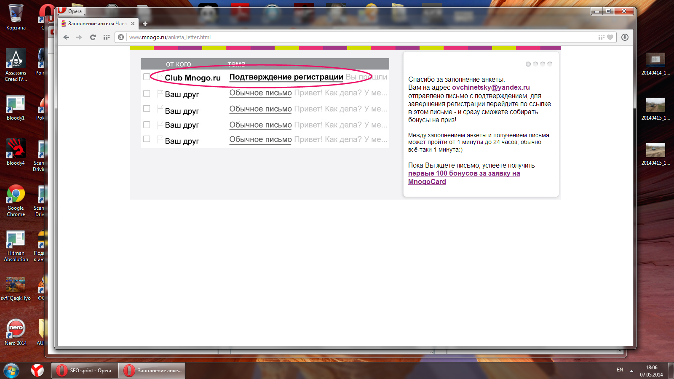Click the ovchinetsky@yandex.ru email address
The image size is (674, 379).
click(x=491, y=88)
